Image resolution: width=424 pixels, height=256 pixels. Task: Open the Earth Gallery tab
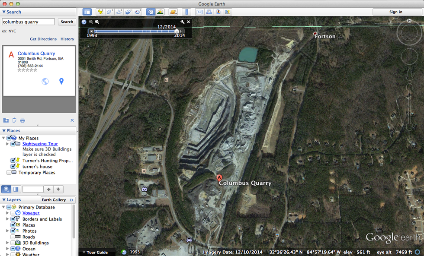pos(54,200)
